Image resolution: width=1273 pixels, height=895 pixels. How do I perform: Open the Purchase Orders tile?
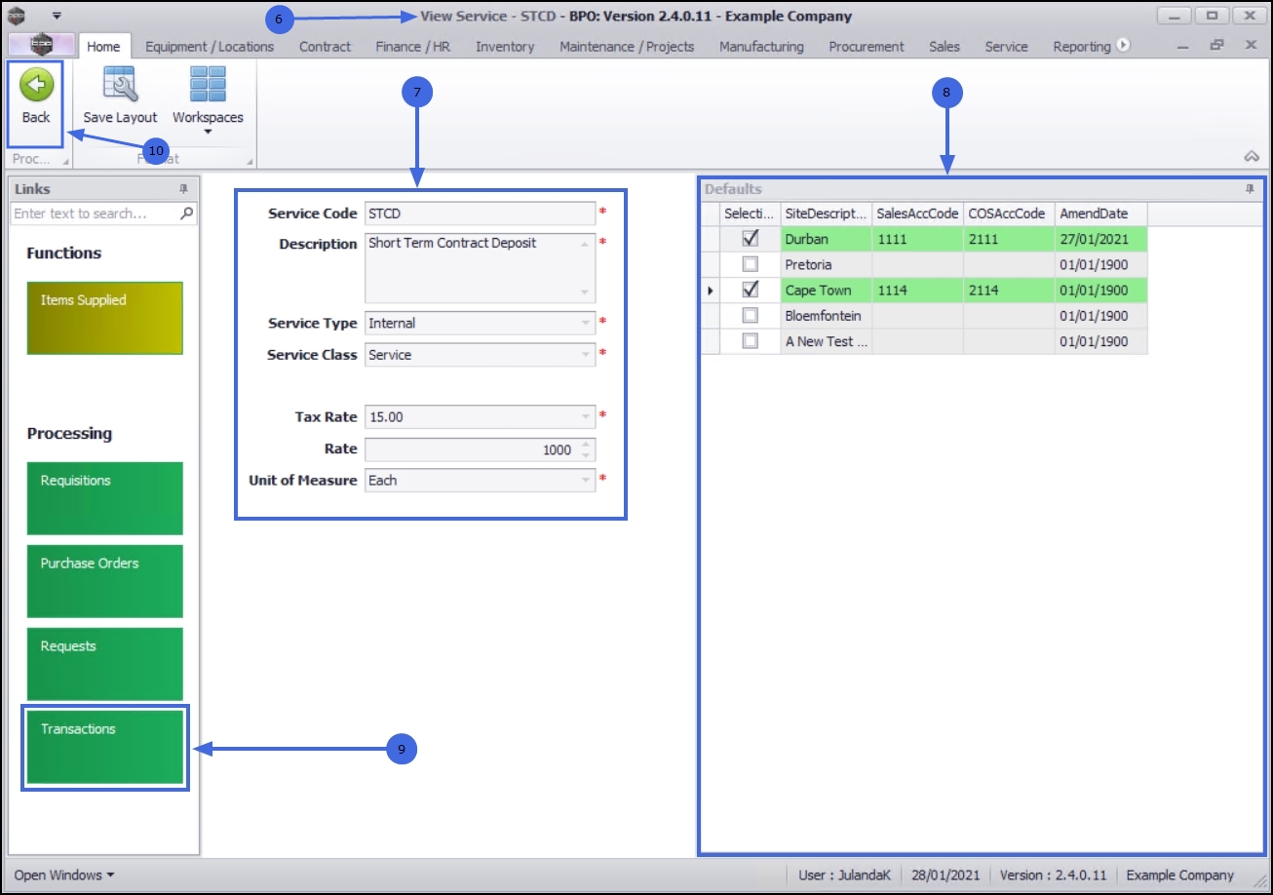click(105, 581)
